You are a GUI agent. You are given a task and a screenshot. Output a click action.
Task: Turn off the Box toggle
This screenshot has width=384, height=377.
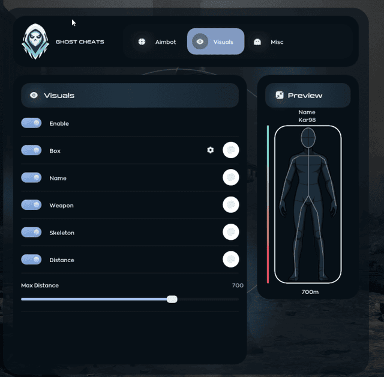pos(31,150)
